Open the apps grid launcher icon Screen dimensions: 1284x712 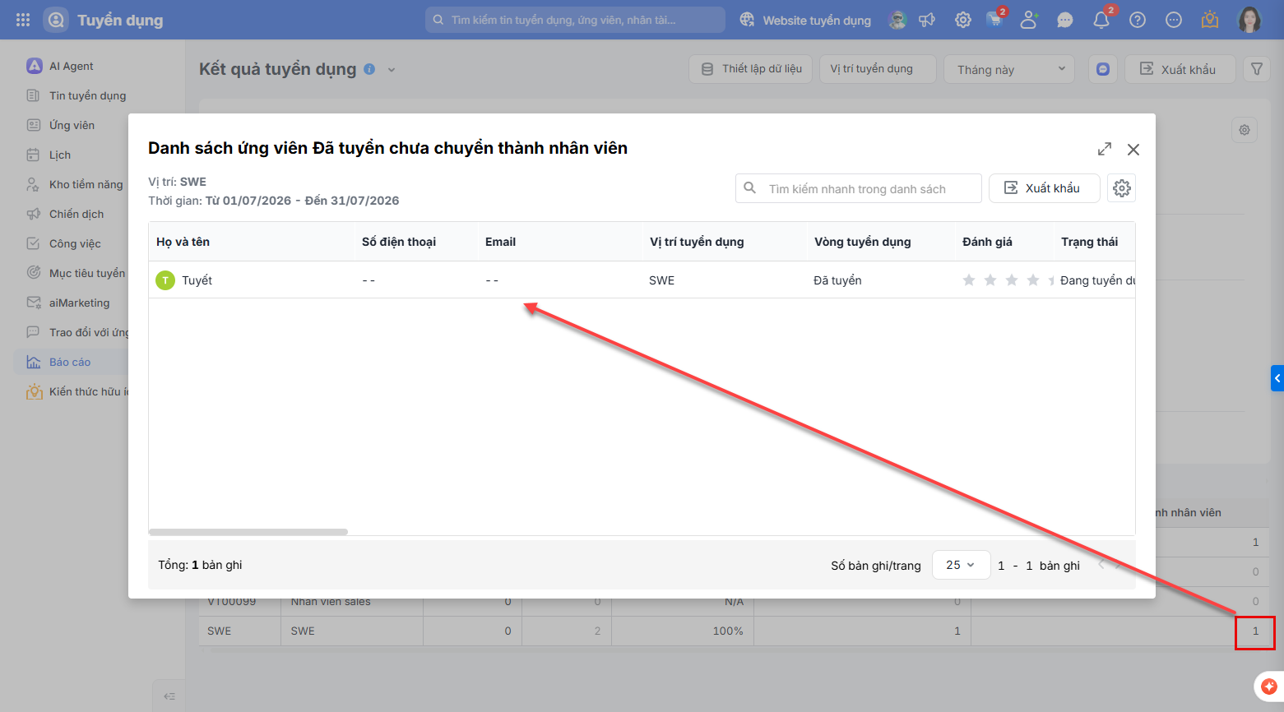[23, 20]
